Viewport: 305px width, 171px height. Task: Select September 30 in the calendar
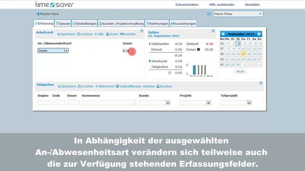coord(238,65)
